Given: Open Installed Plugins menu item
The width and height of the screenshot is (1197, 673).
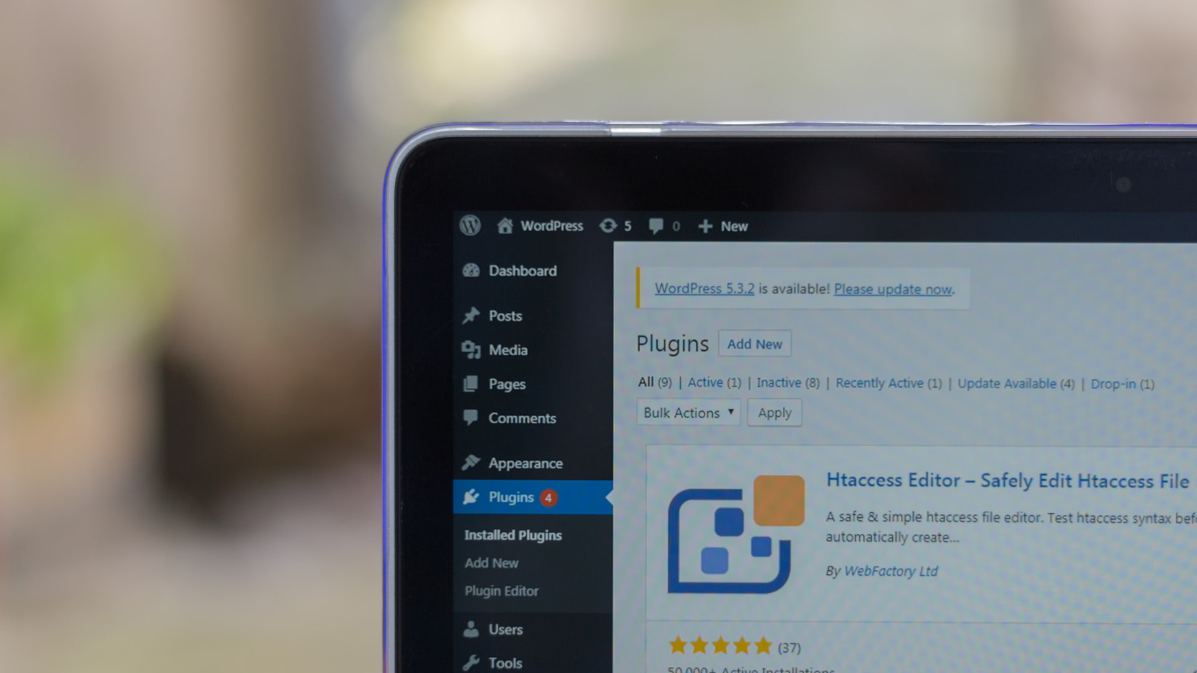Looking at the screenshot, I should coord(512,535).
